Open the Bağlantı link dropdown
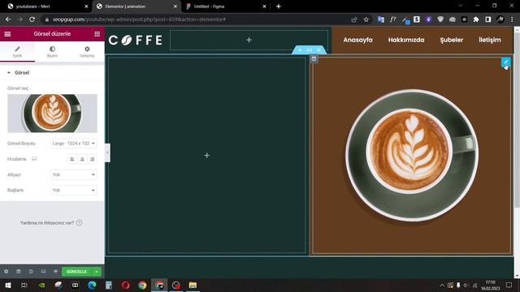The height and width of the screenshot is (292, 520). 74,190
